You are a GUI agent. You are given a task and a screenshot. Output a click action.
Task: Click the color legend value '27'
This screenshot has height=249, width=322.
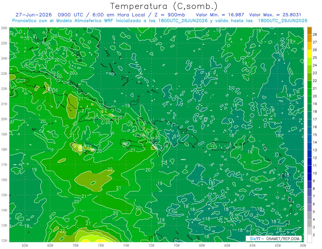point(315,42)
